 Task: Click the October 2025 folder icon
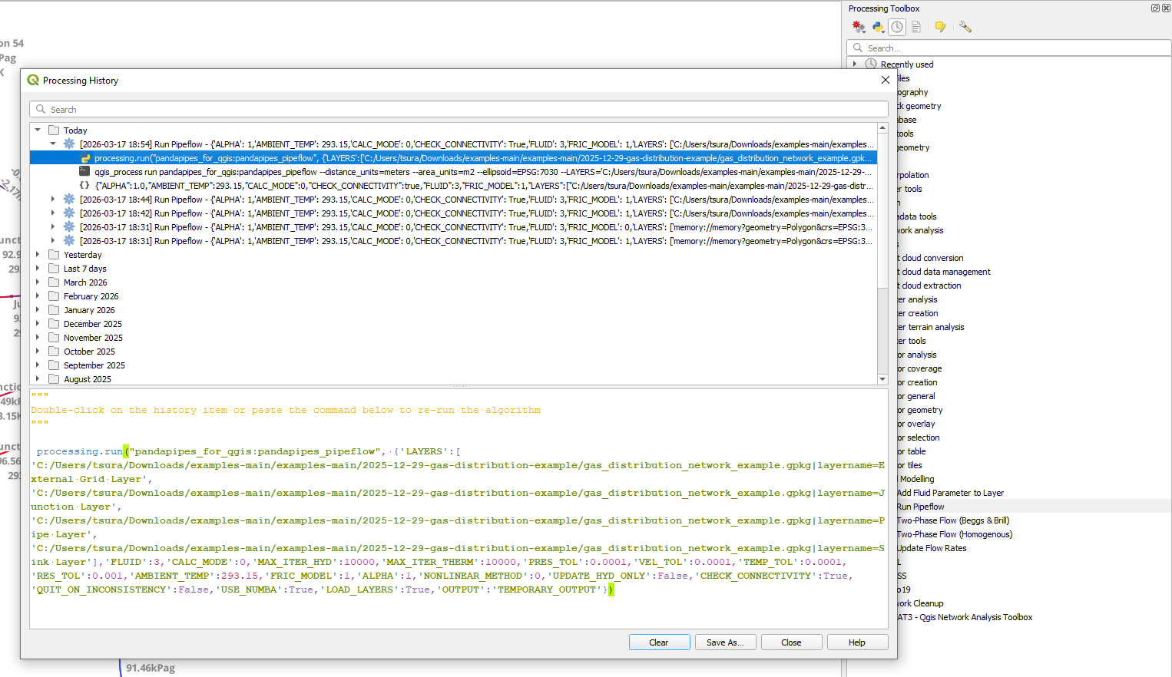(54, 352)
